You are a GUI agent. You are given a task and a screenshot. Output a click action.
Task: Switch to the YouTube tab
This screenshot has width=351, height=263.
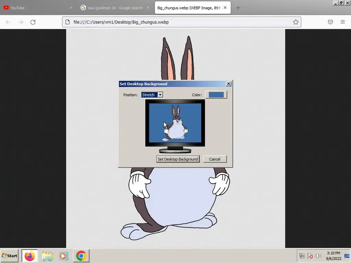coord(38,8)
